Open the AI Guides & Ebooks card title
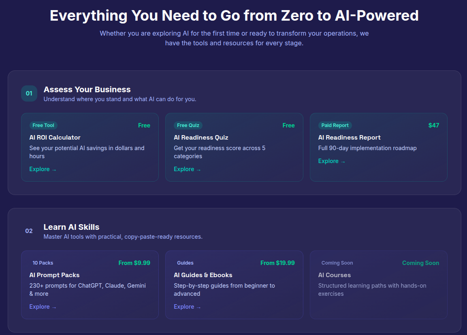Screen dimensions: 467x335 (x=203, y=275)
